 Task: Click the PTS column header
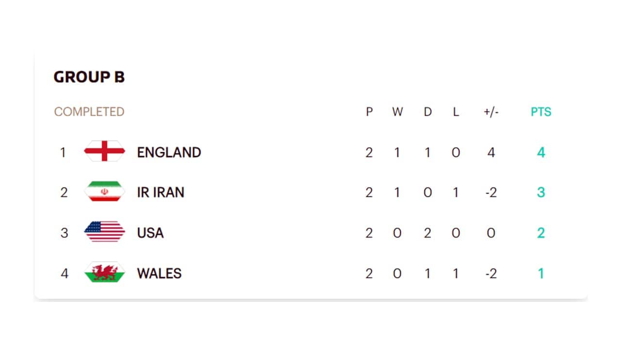point(541,112)
